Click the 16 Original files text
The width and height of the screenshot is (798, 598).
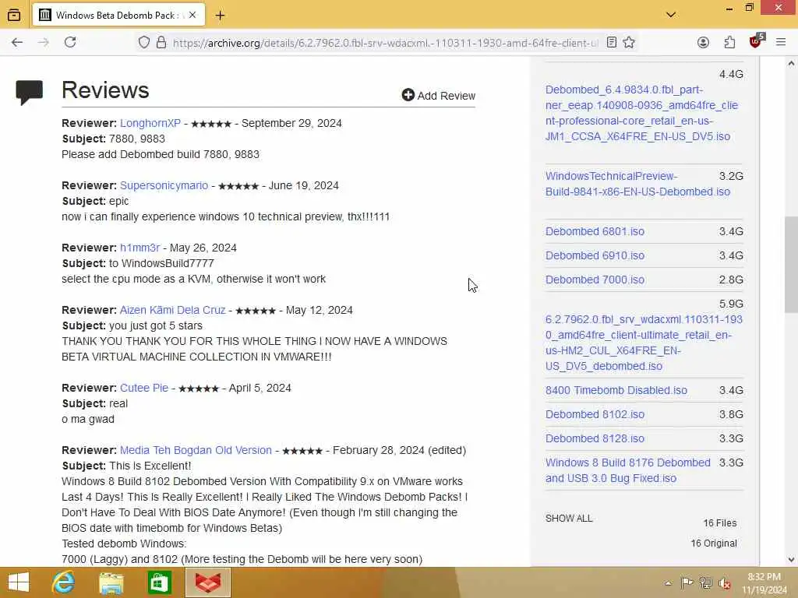[714, 543]
